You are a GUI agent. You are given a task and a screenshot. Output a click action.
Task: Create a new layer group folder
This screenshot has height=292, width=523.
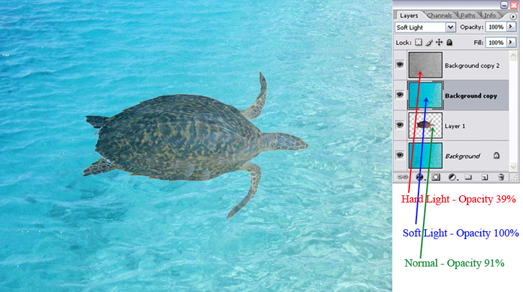[468, 177]
